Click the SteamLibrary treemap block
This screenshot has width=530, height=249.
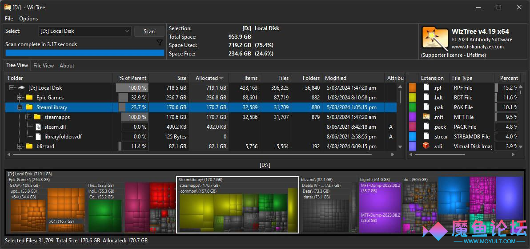coord(237,205)
